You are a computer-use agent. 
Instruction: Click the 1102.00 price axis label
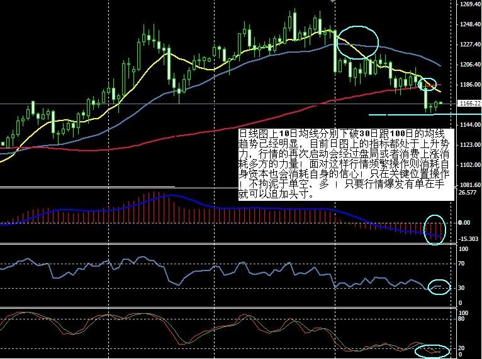click(470, 165)
